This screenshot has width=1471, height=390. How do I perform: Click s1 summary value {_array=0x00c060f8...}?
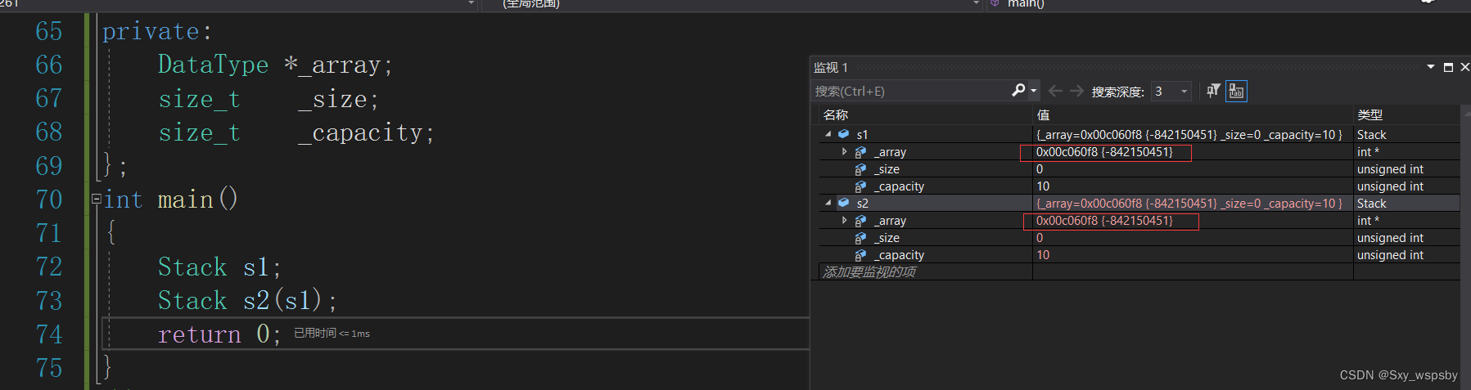point(1189,135)
